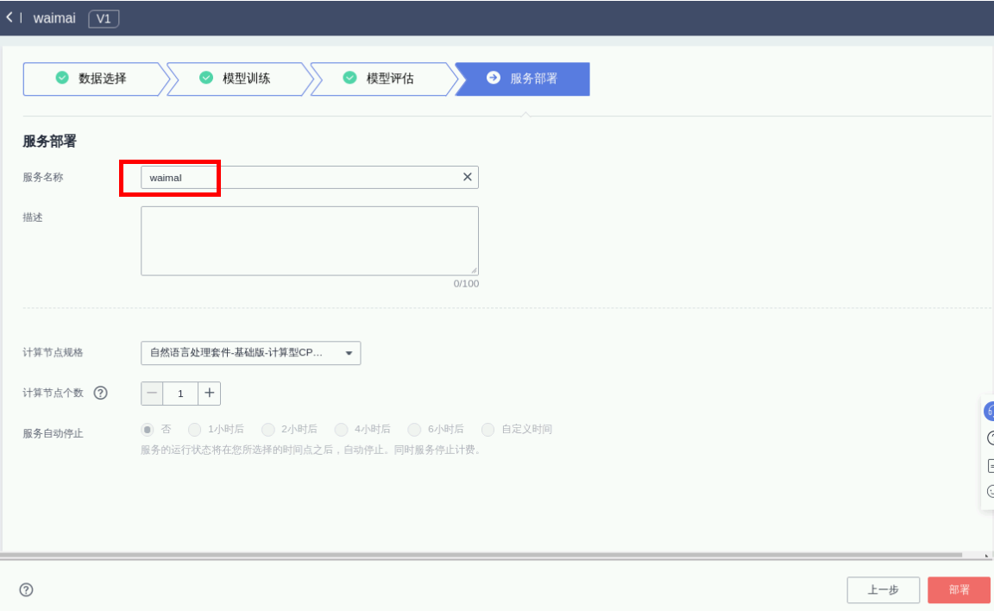The image size is (994, 611).
Task: Open the 计算节点规格 dropdown
Action: coord(250,353)
